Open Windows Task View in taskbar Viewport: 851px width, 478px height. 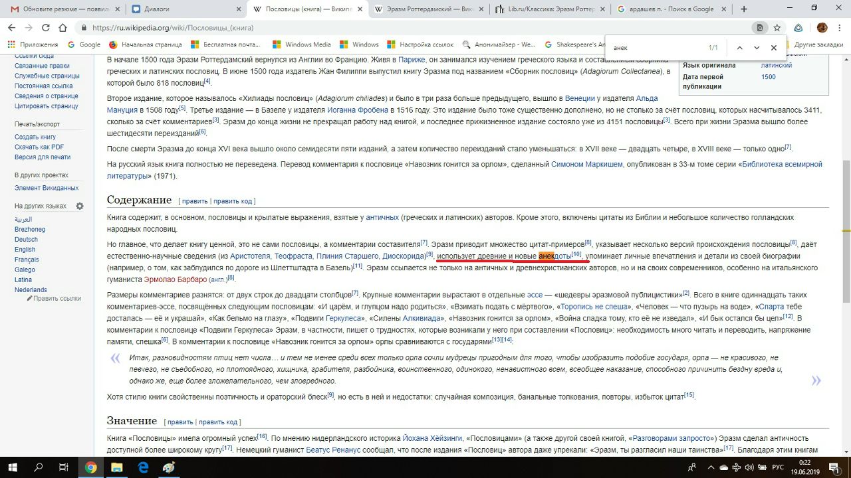pos(63,467)
